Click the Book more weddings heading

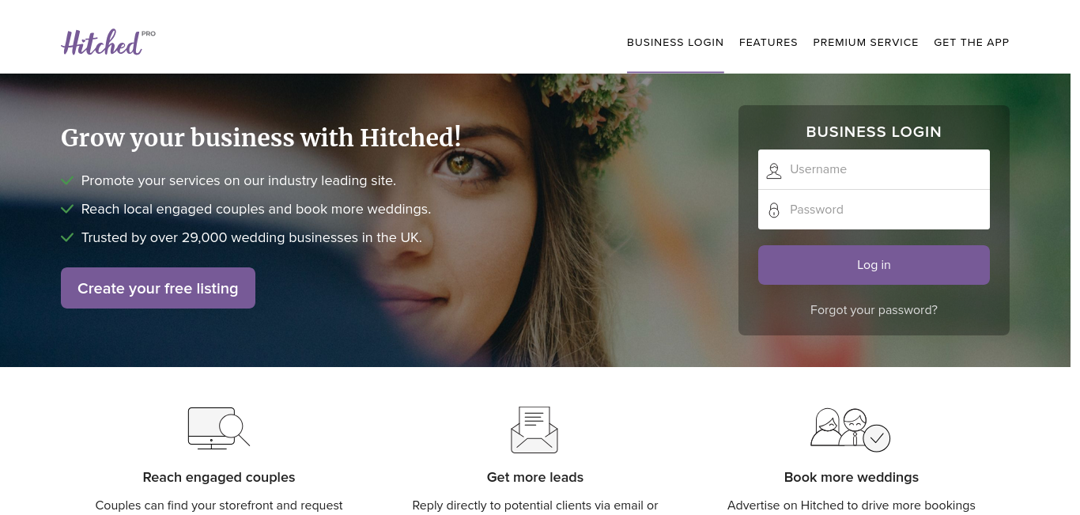pos(852,477)
